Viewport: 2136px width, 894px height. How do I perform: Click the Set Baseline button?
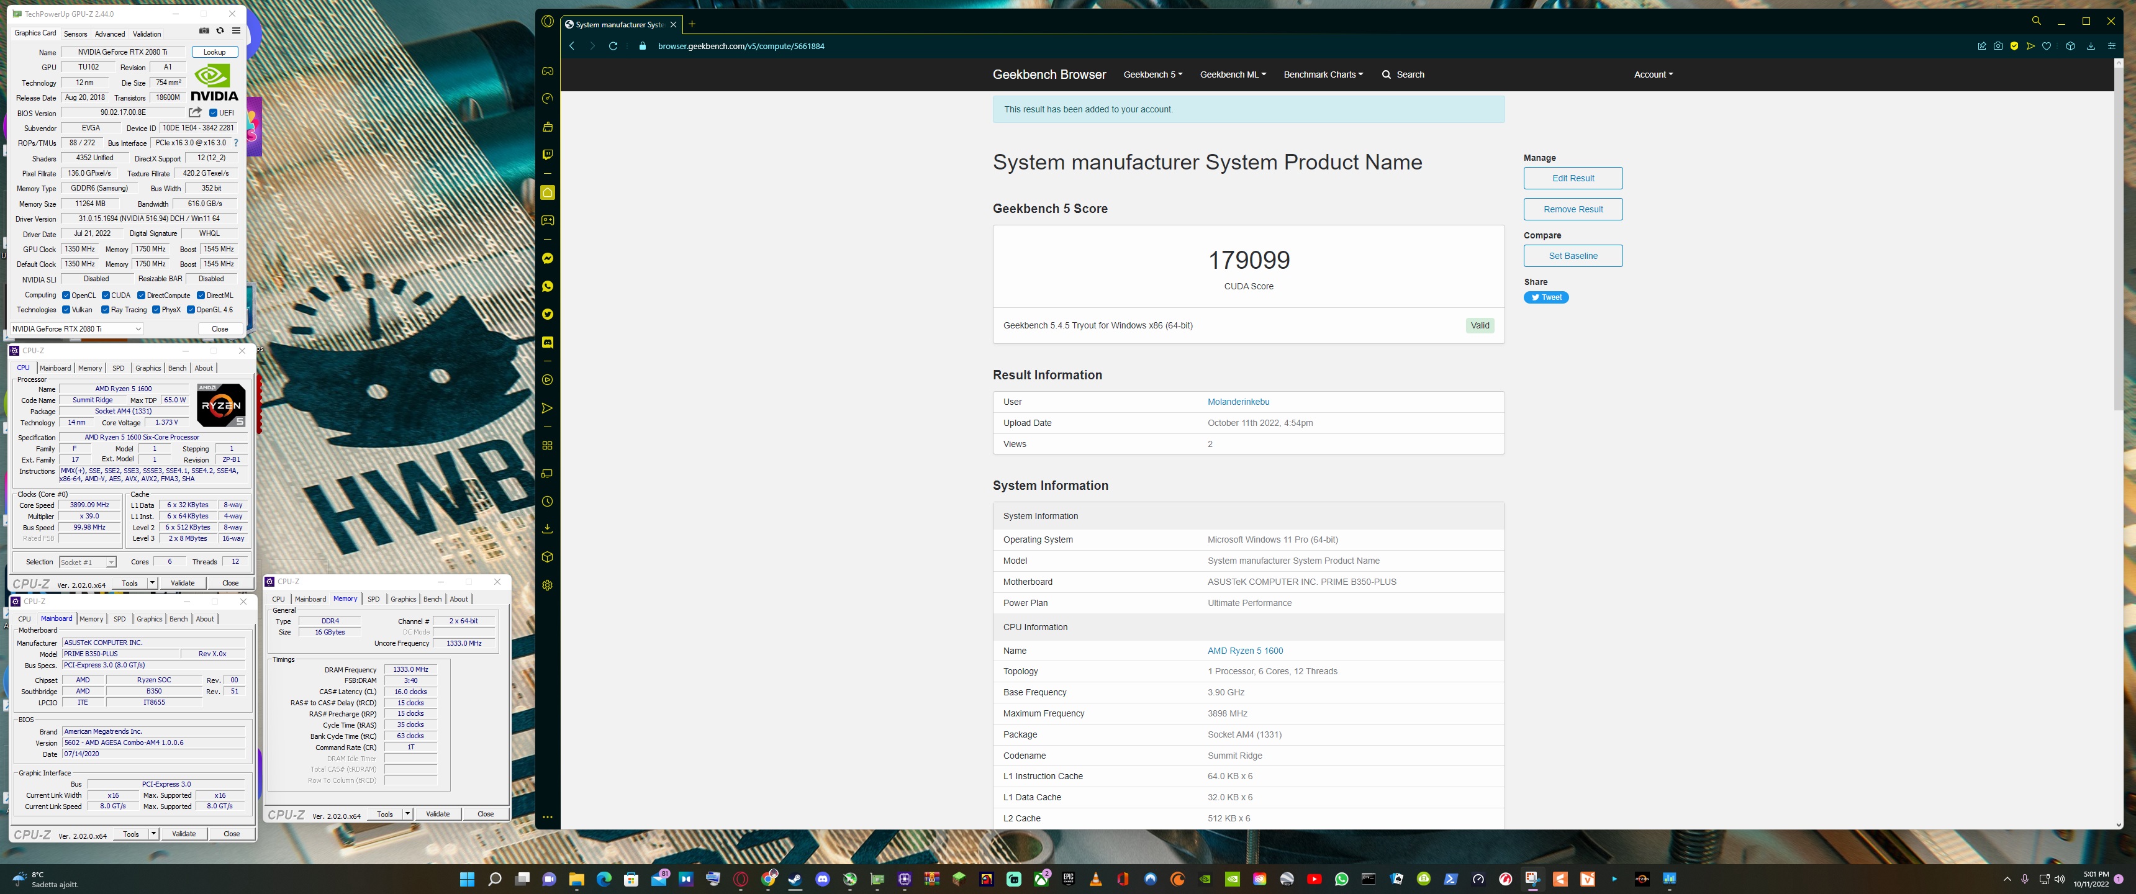1573,255
